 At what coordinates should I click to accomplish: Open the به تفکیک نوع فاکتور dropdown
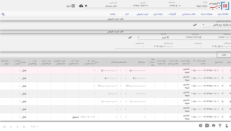[203, 25]
